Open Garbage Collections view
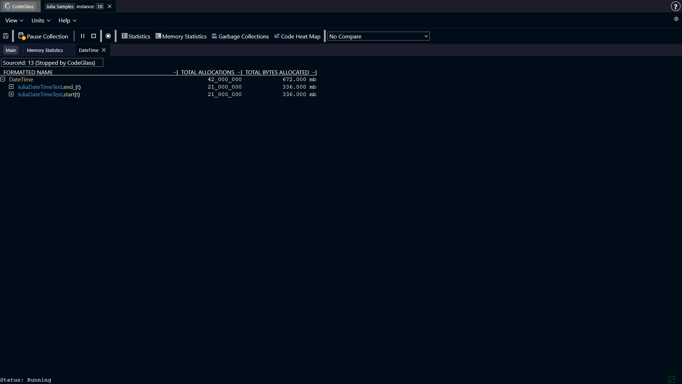Viewport: 682px width, 384px height. (x=240, y=36)
